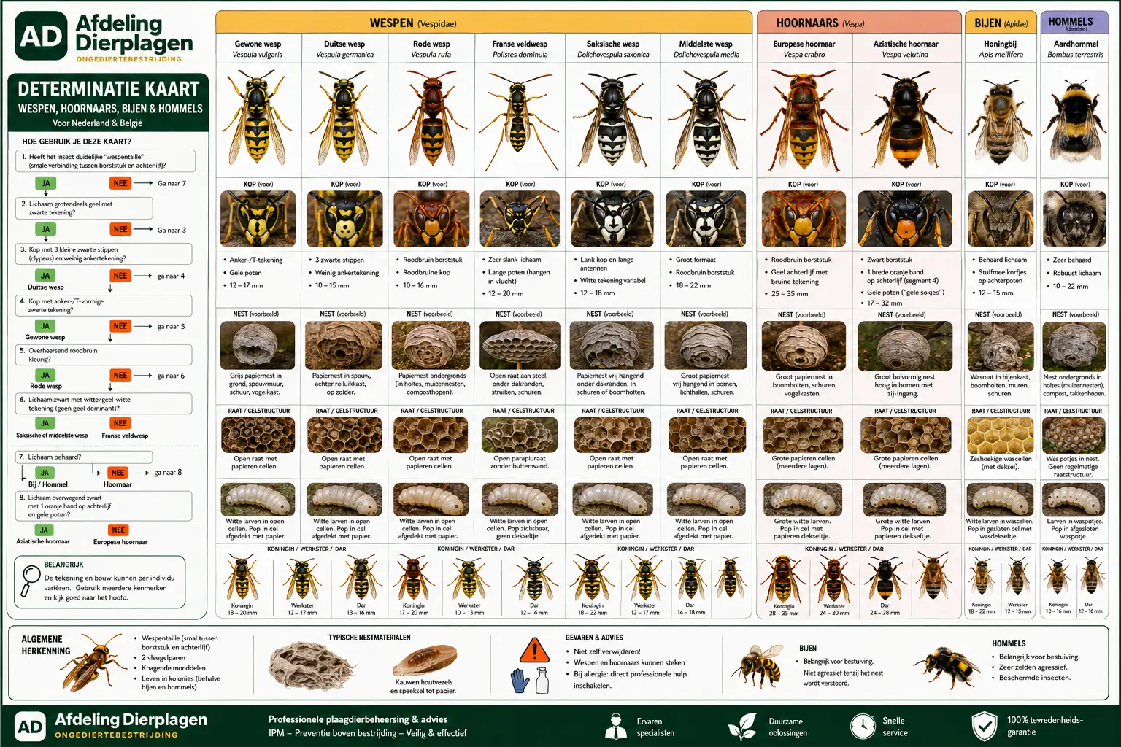Click the Gewone wesp top-view image
The image size is (1121, 747).
click(x=258, y=118)
